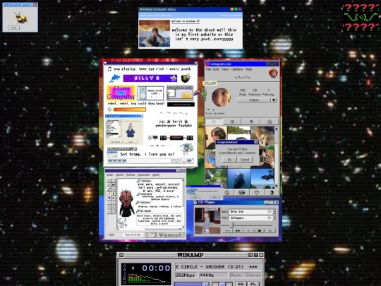Click the profile silhouette icon in bottom bar
Image resolution: width=381 pixels, height=286 pixels.
(272, 193)
